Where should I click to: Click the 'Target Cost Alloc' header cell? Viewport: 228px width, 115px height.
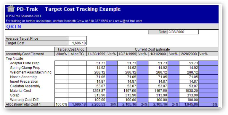[71, 49]
